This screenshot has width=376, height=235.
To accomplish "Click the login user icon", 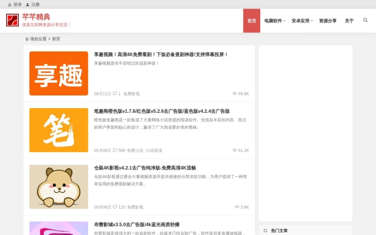I will 9,5.
